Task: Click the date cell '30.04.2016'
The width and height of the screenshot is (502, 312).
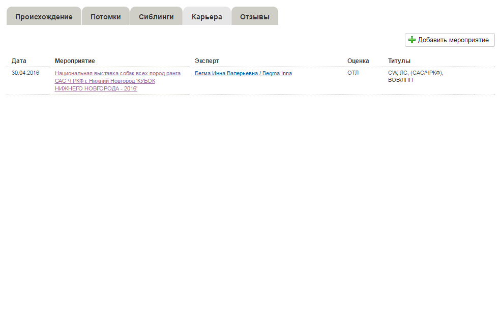Action: coord(25,73)
